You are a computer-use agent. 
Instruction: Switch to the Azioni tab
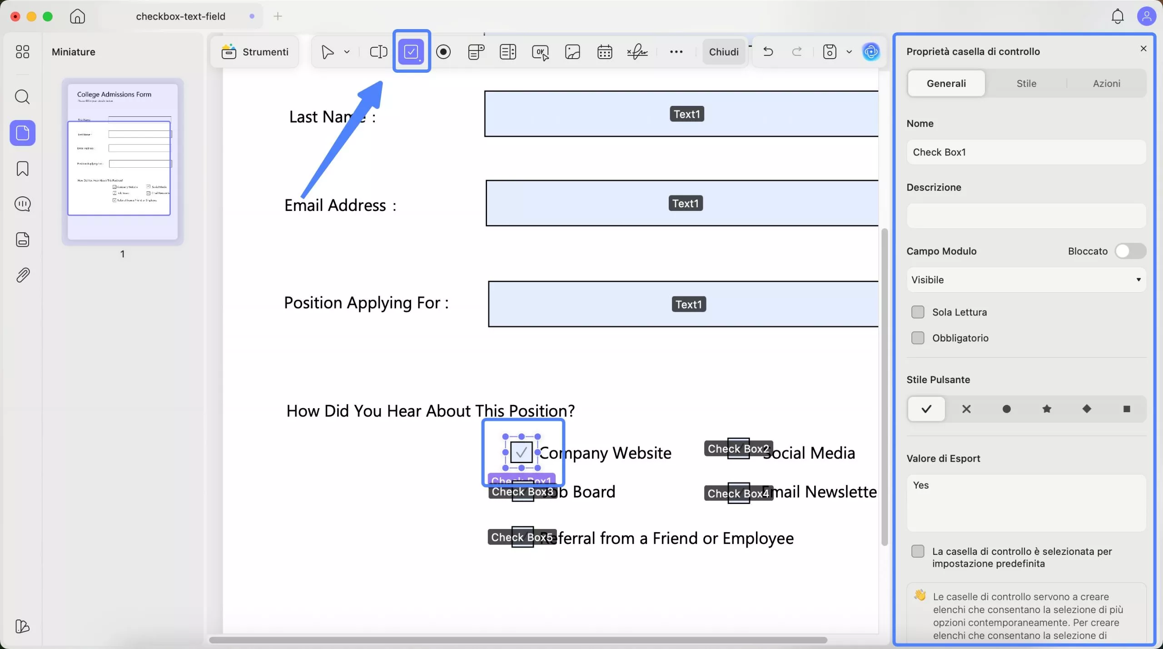[1106, 84]
